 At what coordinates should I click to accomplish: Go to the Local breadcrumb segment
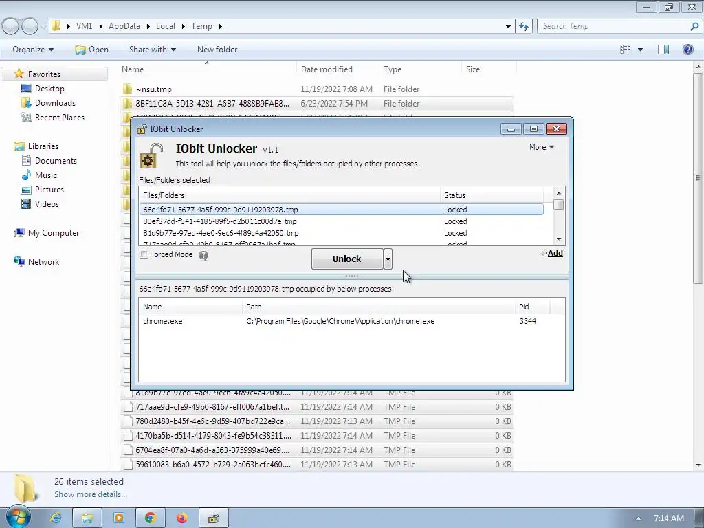coord(165,26)
